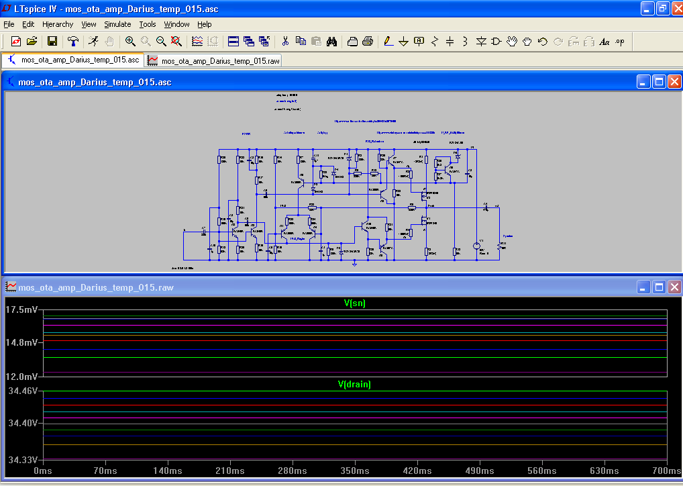Viewport: 683px width, 486px height.
Task: Click the Open file folder icon
Action: pyautogui.click(x=32, y=42)
